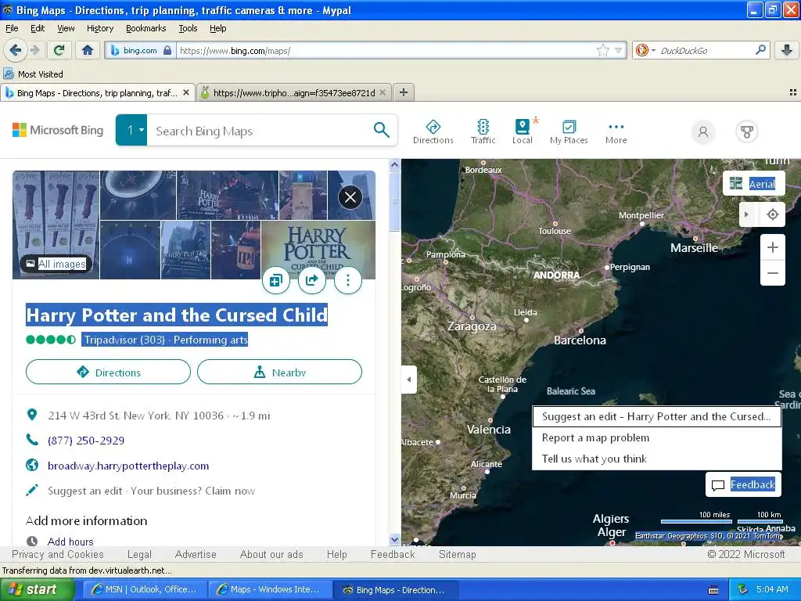Screen dimensions: 801x601
Task: Share the Harry Potter place card
Action: pos(312,280)
